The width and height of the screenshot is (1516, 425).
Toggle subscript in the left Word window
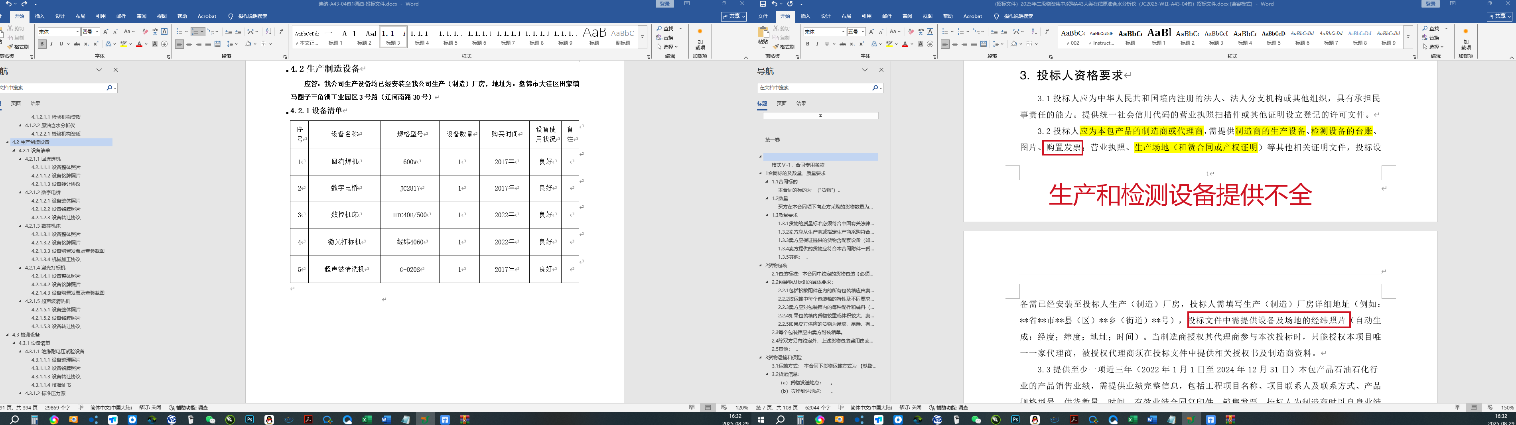coord(87,44)
